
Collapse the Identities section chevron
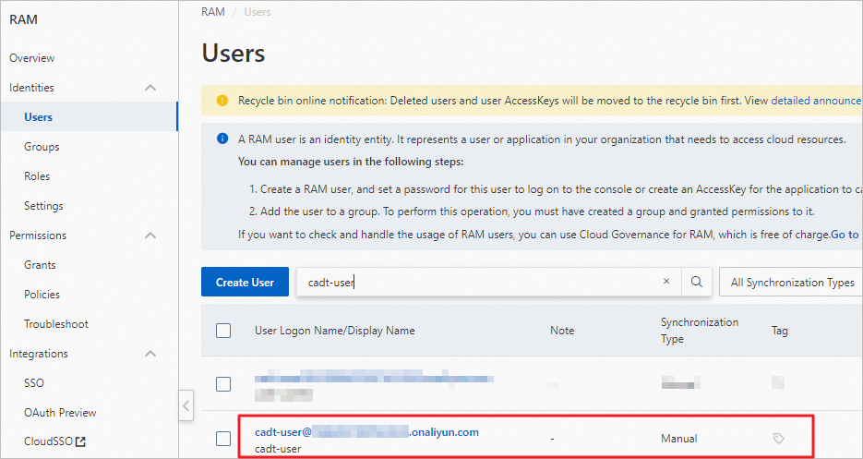point(150,88)
